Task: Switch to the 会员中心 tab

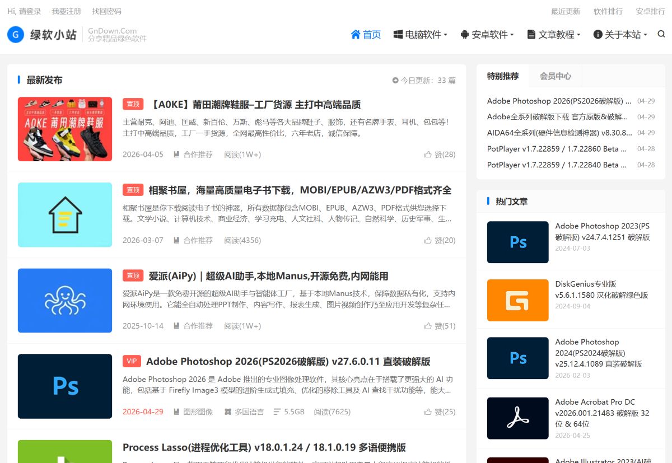Action: pos(556,76)
